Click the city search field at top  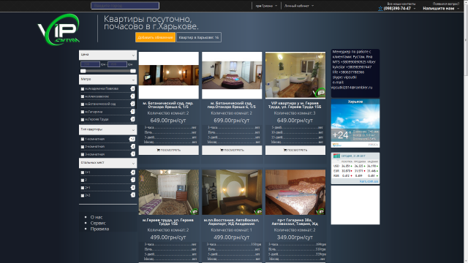click(x=125, y=6)
